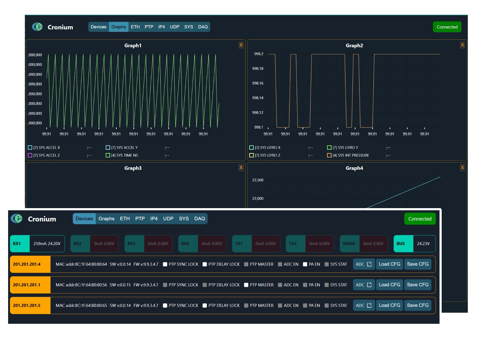Switch to the ETH tab
477x337 pixels.
(x=125, y=219)
